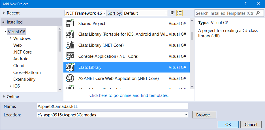This screenshot has width=265, height=130.
Task: Click the Console Application (.NET Core) icon
Action: (70, 56)
